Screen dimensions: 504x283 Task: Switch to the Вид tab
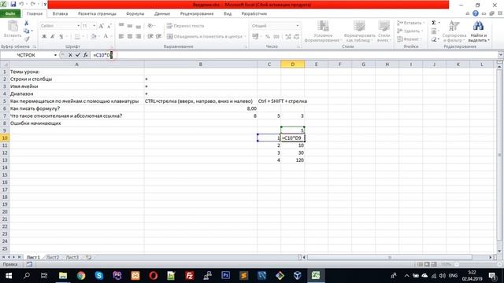point(228,14)
